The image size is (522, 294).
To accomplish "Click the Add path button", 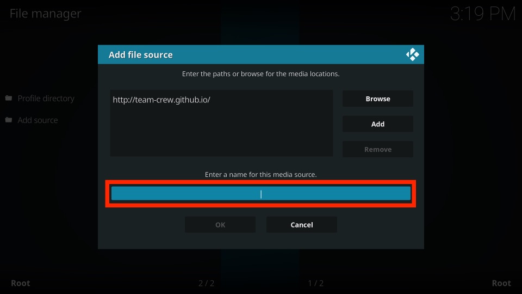I will (x=378, y=124).
